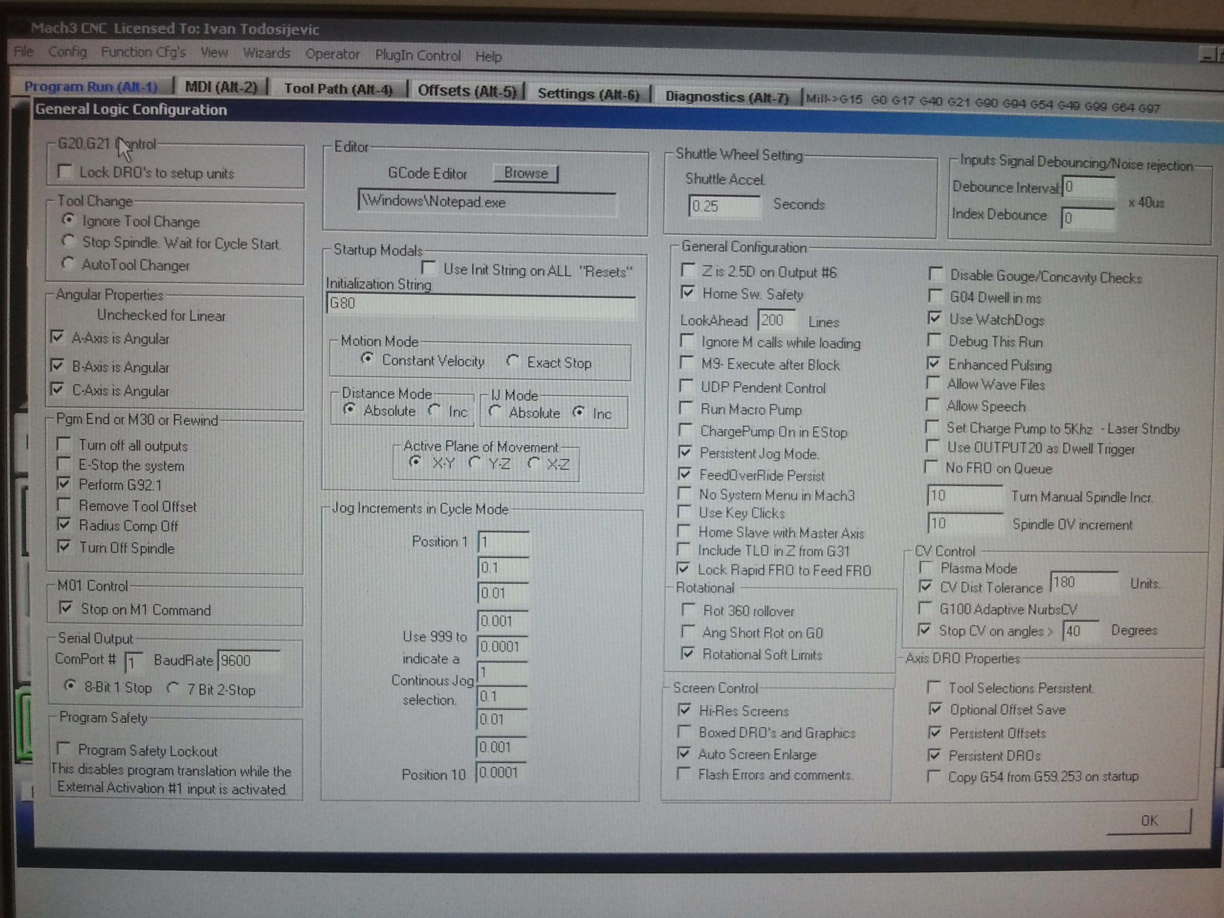Open the PlugIn Control menu
This screenshot has height=918, width=1224.
click(417, 55)
